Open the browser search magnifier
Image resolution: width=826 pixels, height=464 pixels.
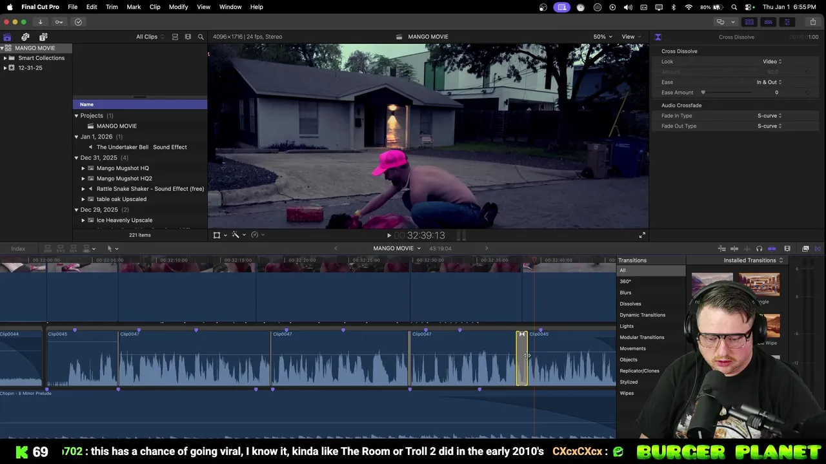coord(201,37)
